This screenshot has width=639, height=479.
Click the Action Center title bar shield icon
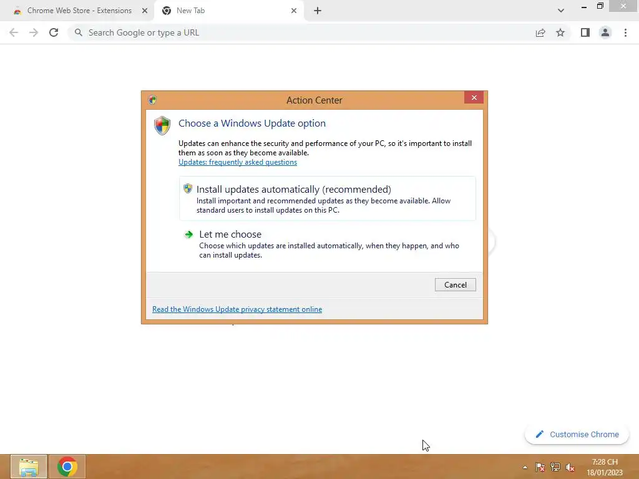coord(152,100)
